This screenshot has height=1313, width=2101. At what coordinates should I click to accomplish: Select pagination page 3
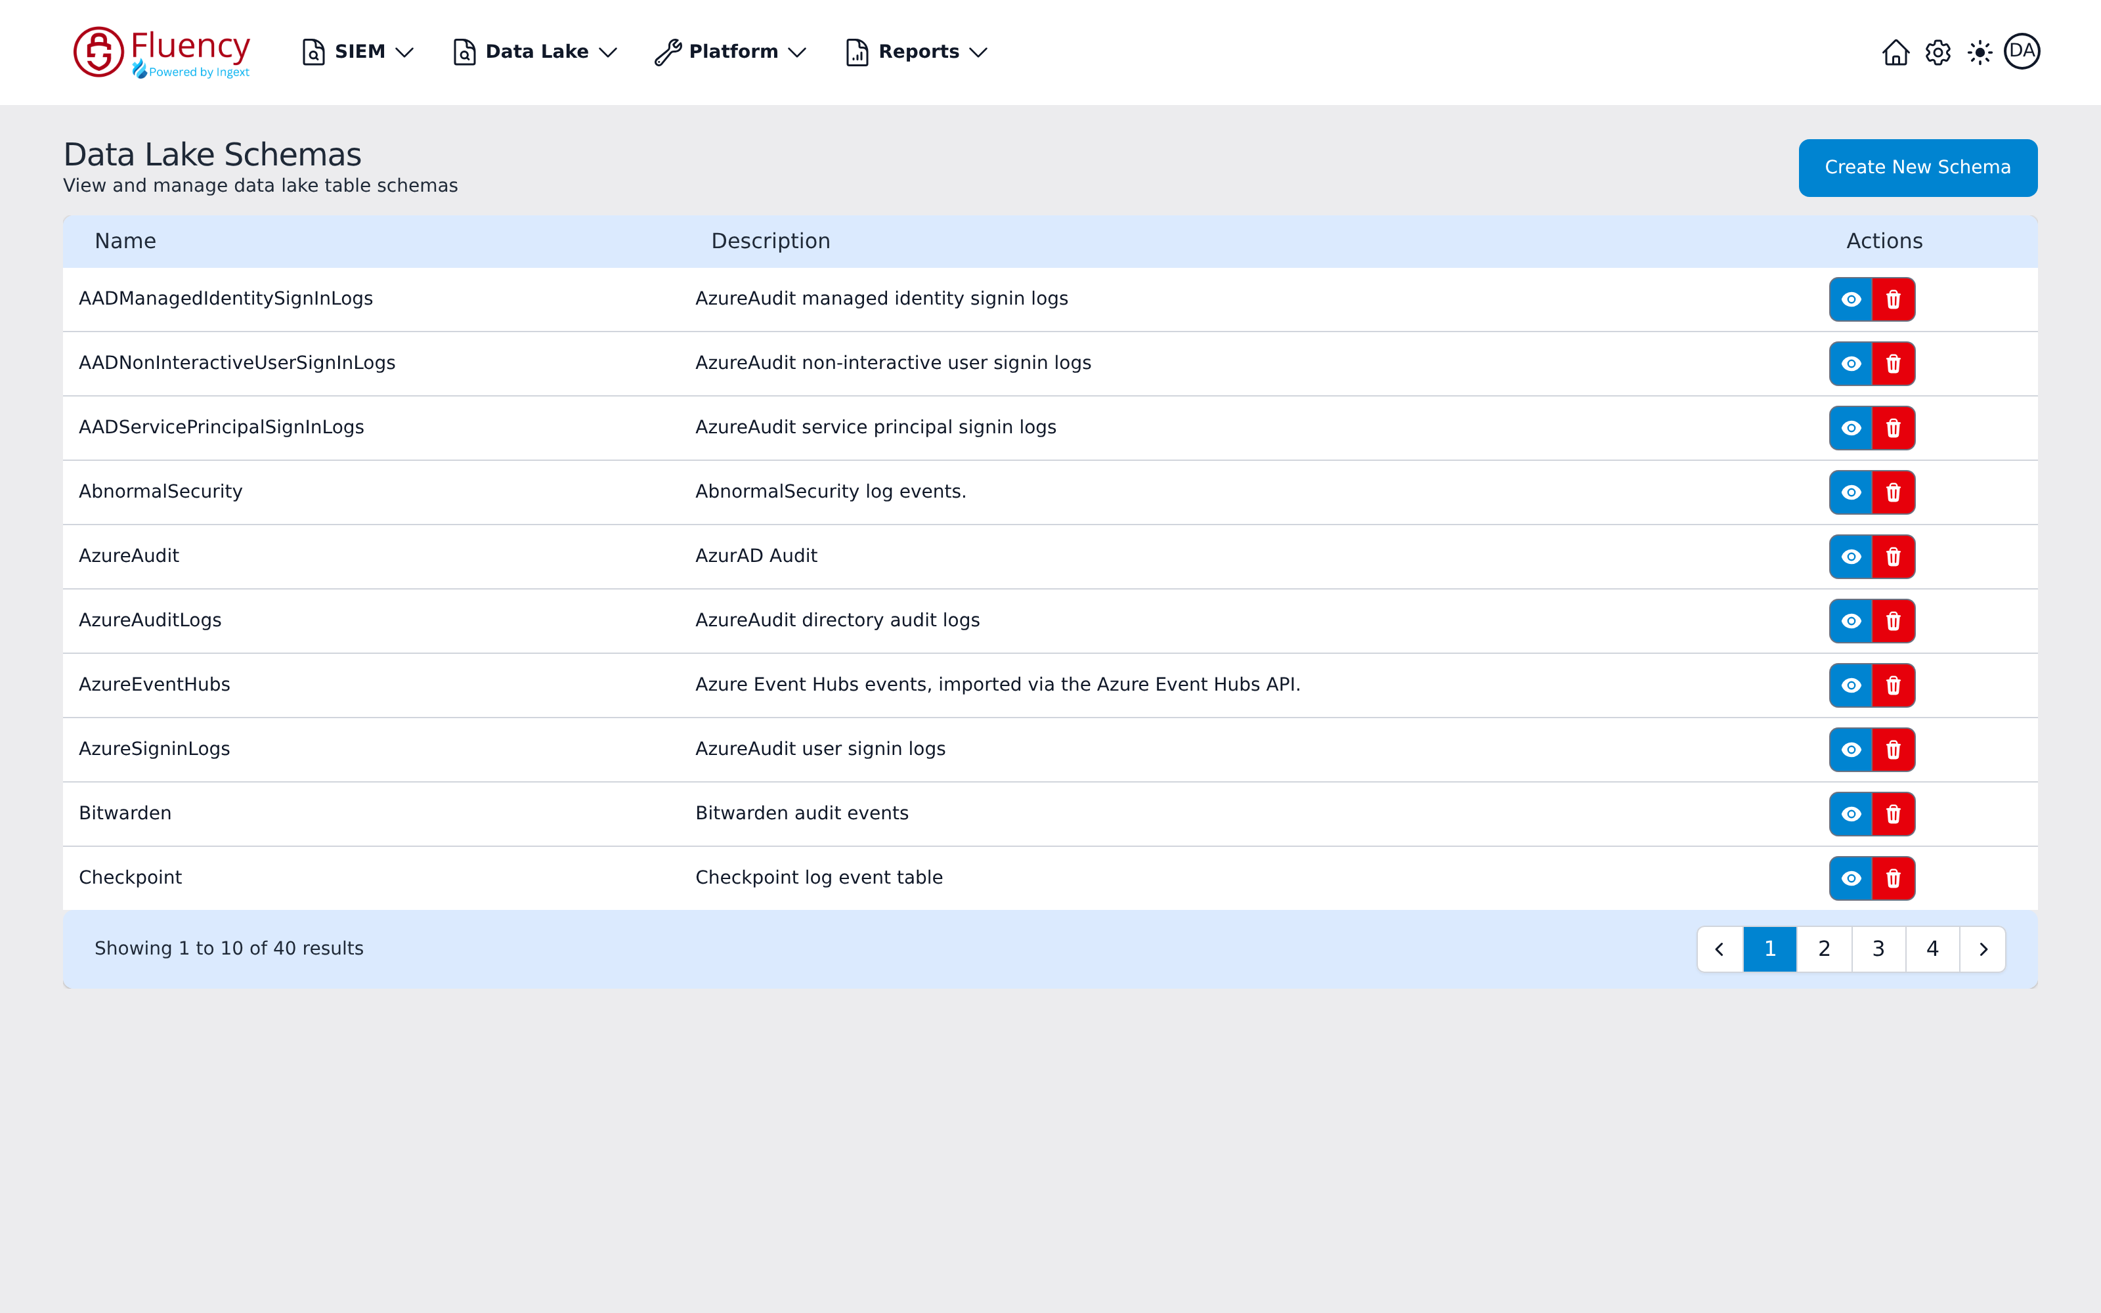(1878, 949)
